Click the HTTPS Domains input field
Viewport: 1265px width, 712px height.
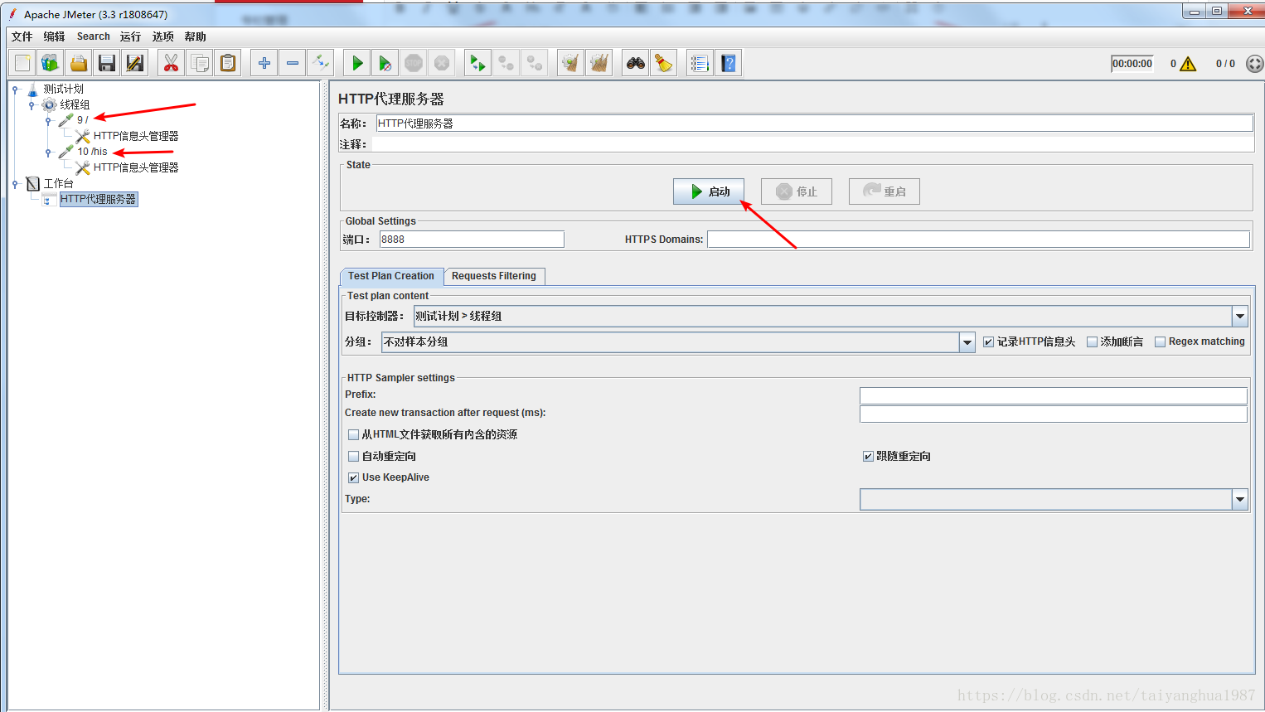(x=978, y=240)
